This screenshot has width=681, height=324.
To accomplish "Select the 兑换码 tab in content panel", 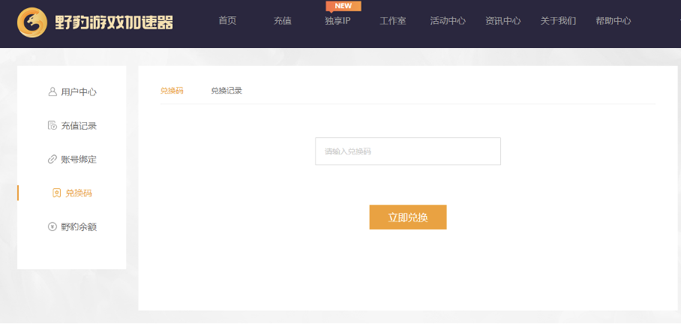I will tap(172, 91).
